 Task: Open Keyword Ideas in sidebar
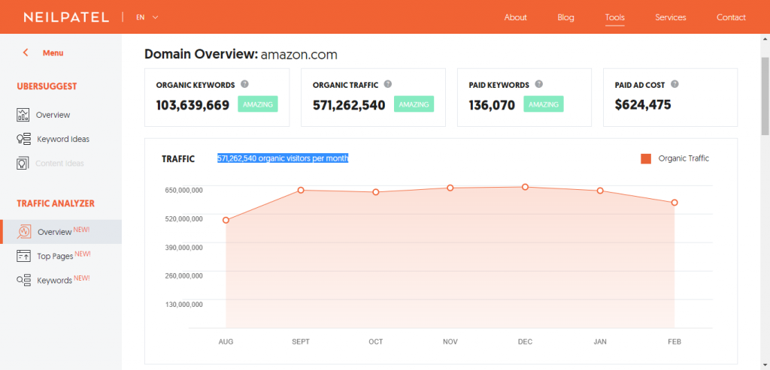(x=63, y=139)
